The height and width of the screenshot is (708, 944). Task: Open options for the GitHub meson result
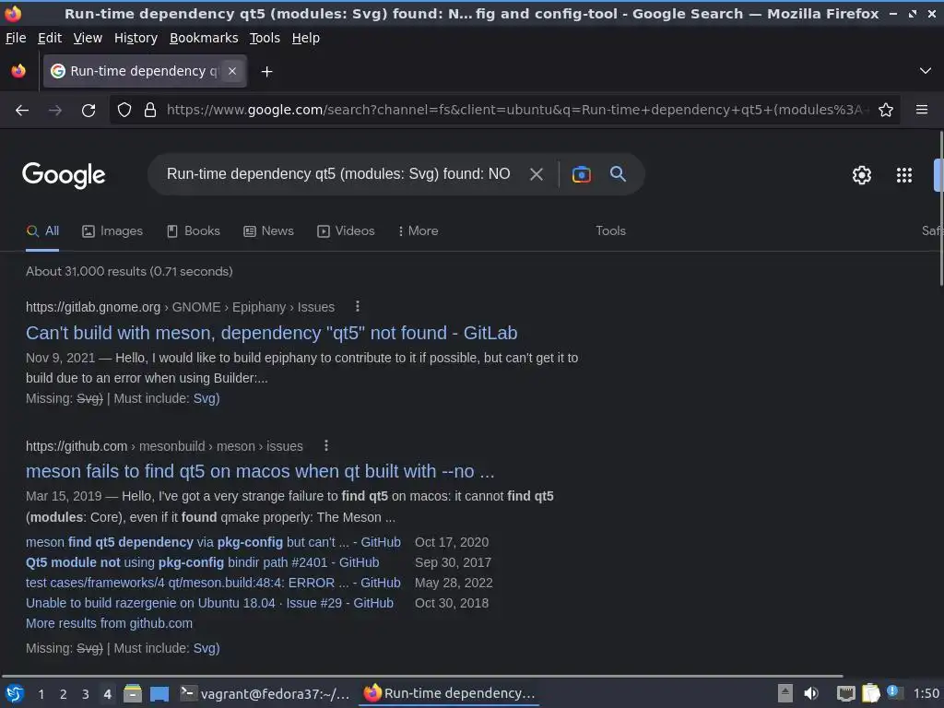(325, 445)
